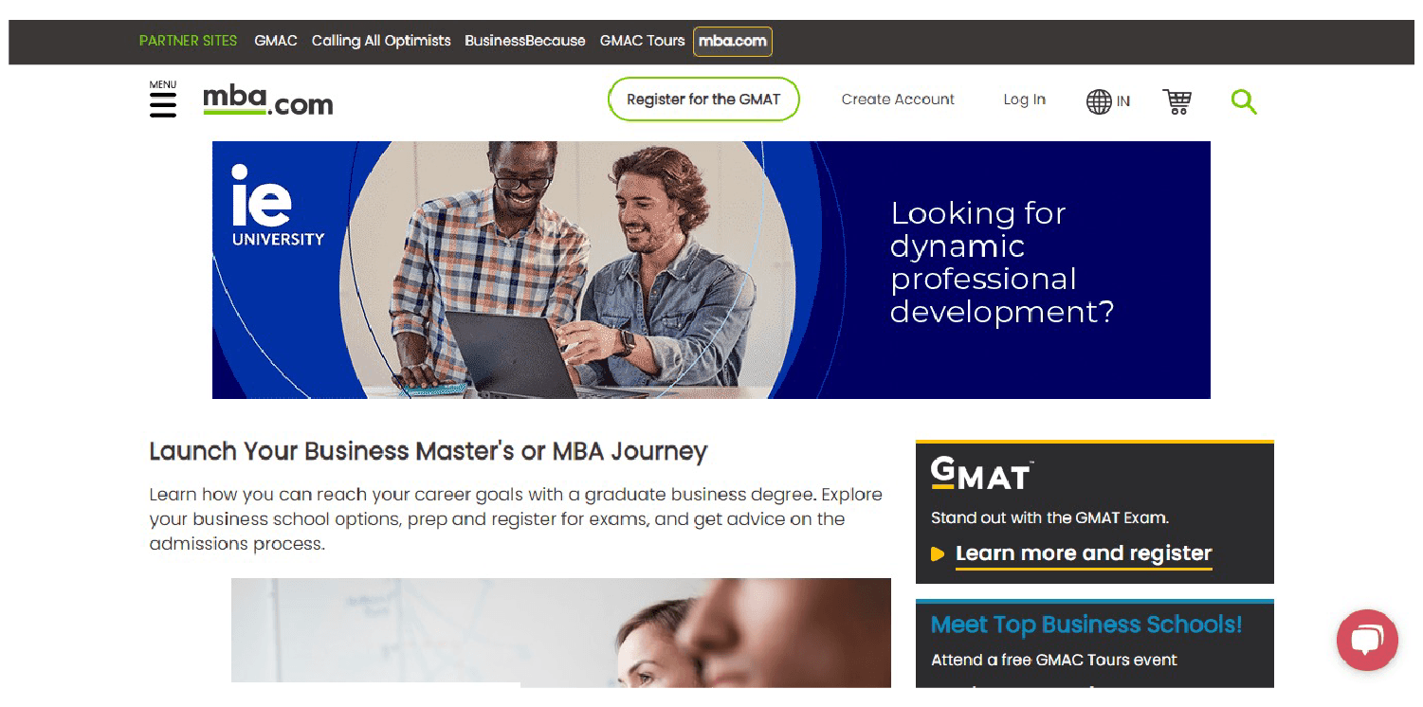
Task: Click the Create Account link
Action: [x=898, y=100]
